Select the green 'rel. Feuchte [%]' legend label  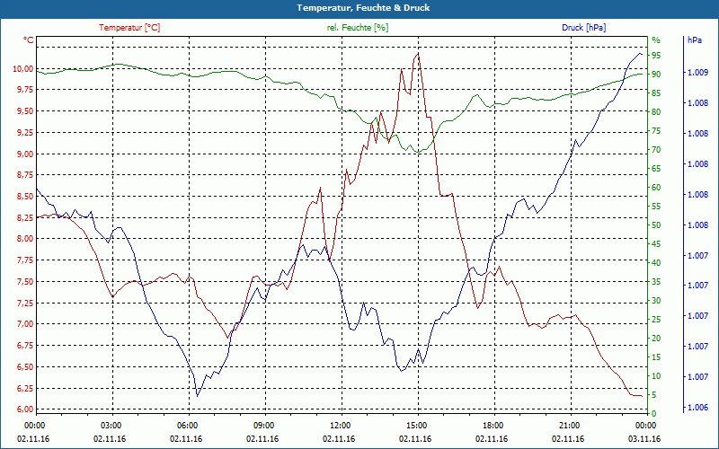point(357,28)
